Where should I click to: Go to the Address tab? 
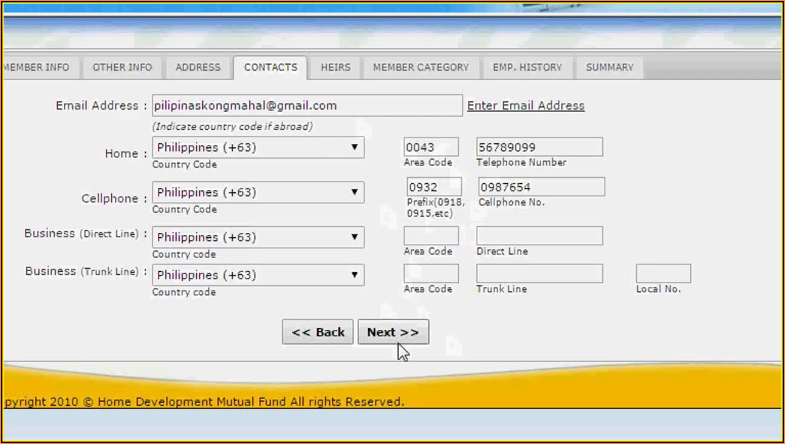click(x=198, y=67)
